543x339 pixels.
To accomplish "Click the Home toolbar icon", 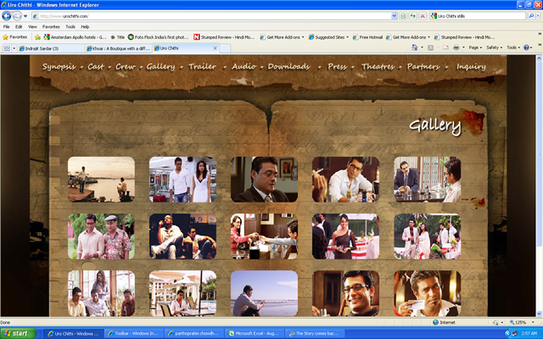I will 415,47.
